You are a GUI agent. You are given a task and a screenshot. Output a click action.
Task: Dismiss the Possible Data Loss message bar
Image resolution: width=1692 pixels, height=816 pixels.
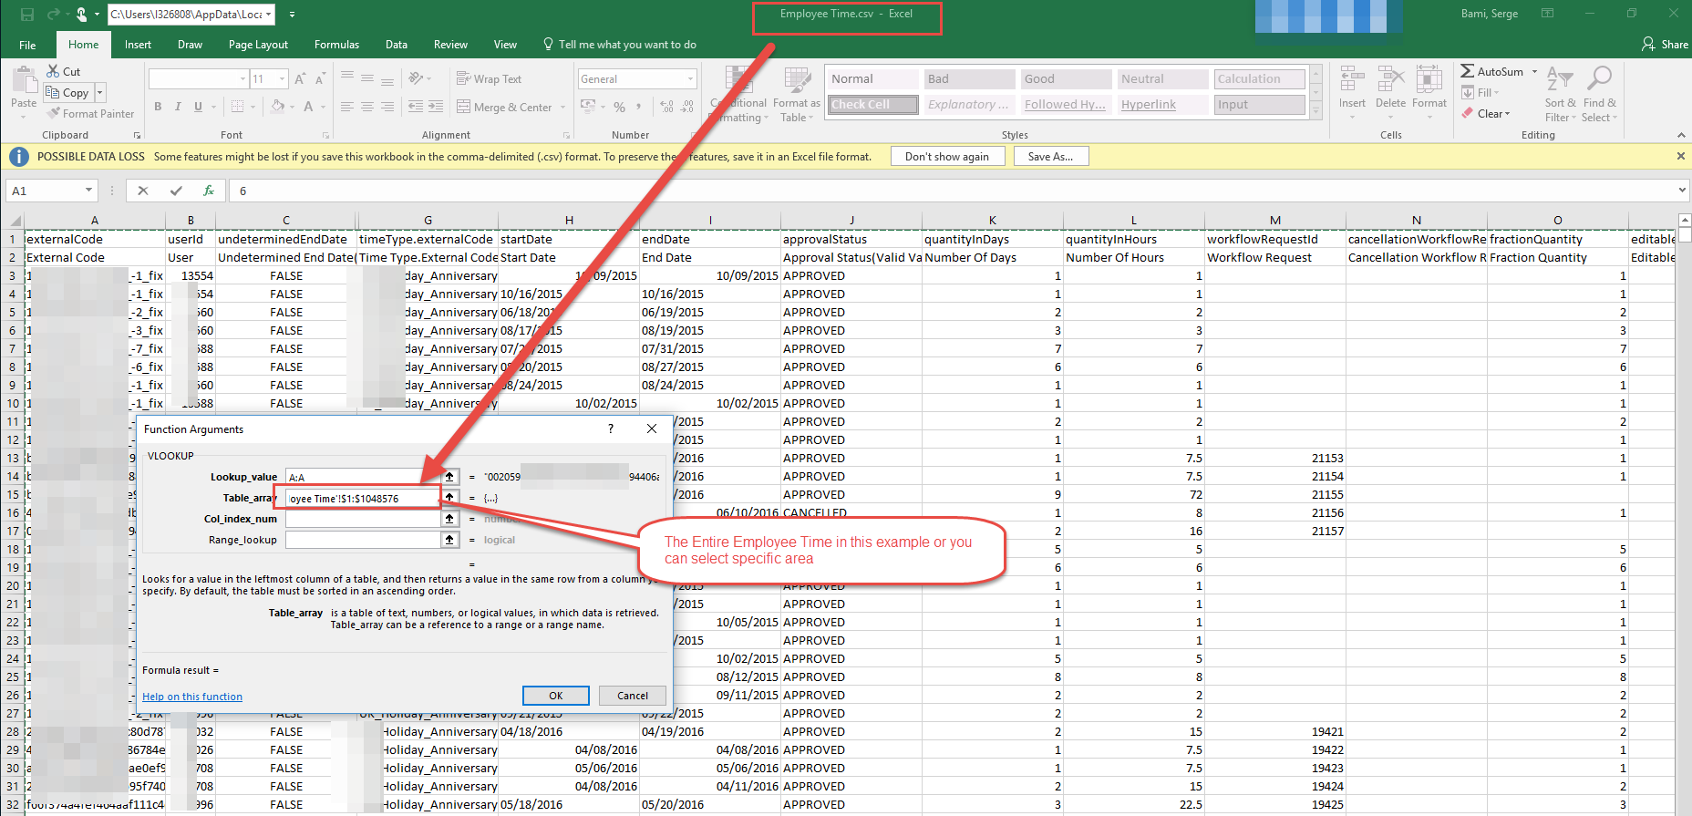pos(1681,156)
